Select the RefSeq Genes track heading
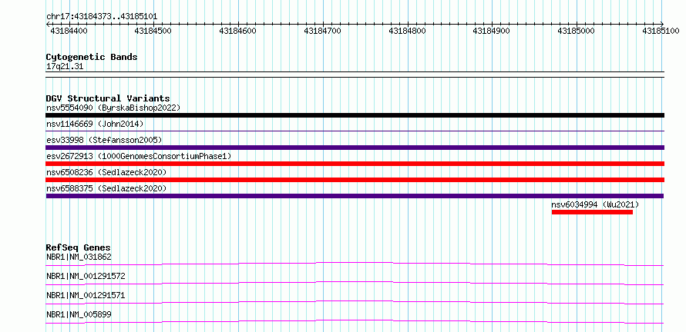686x332 pixels. [x=78, y=247]
